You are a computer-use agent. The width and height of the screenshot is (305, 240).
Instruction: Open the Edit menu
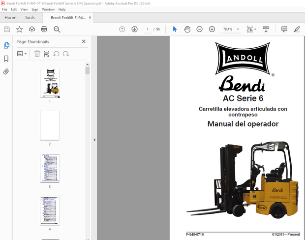[14, 9]
